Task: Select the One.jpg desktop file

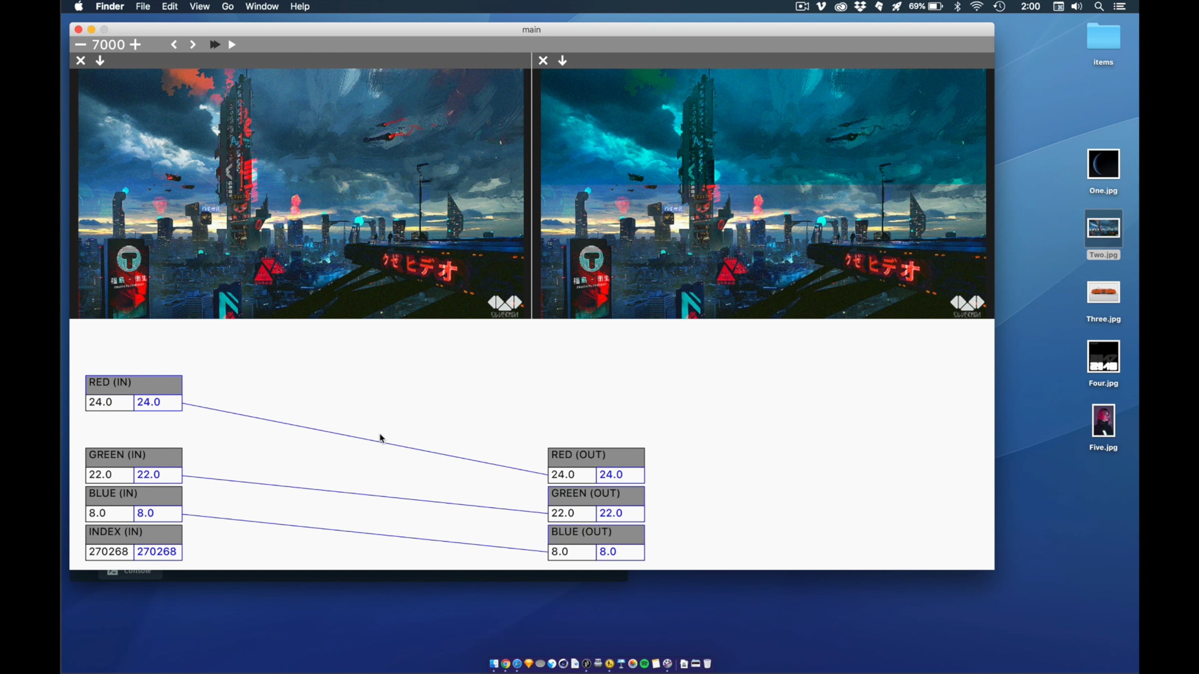Action: (1103, 172)
